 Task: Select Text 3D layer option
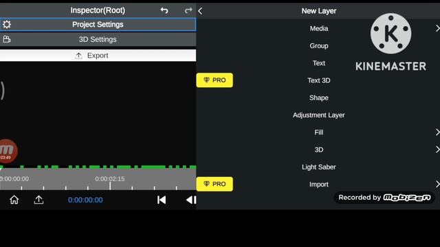tap(319, 80)
